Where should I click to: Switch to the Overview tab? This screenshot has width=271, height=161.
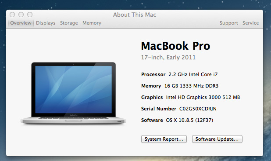click(x=21, y=23)
